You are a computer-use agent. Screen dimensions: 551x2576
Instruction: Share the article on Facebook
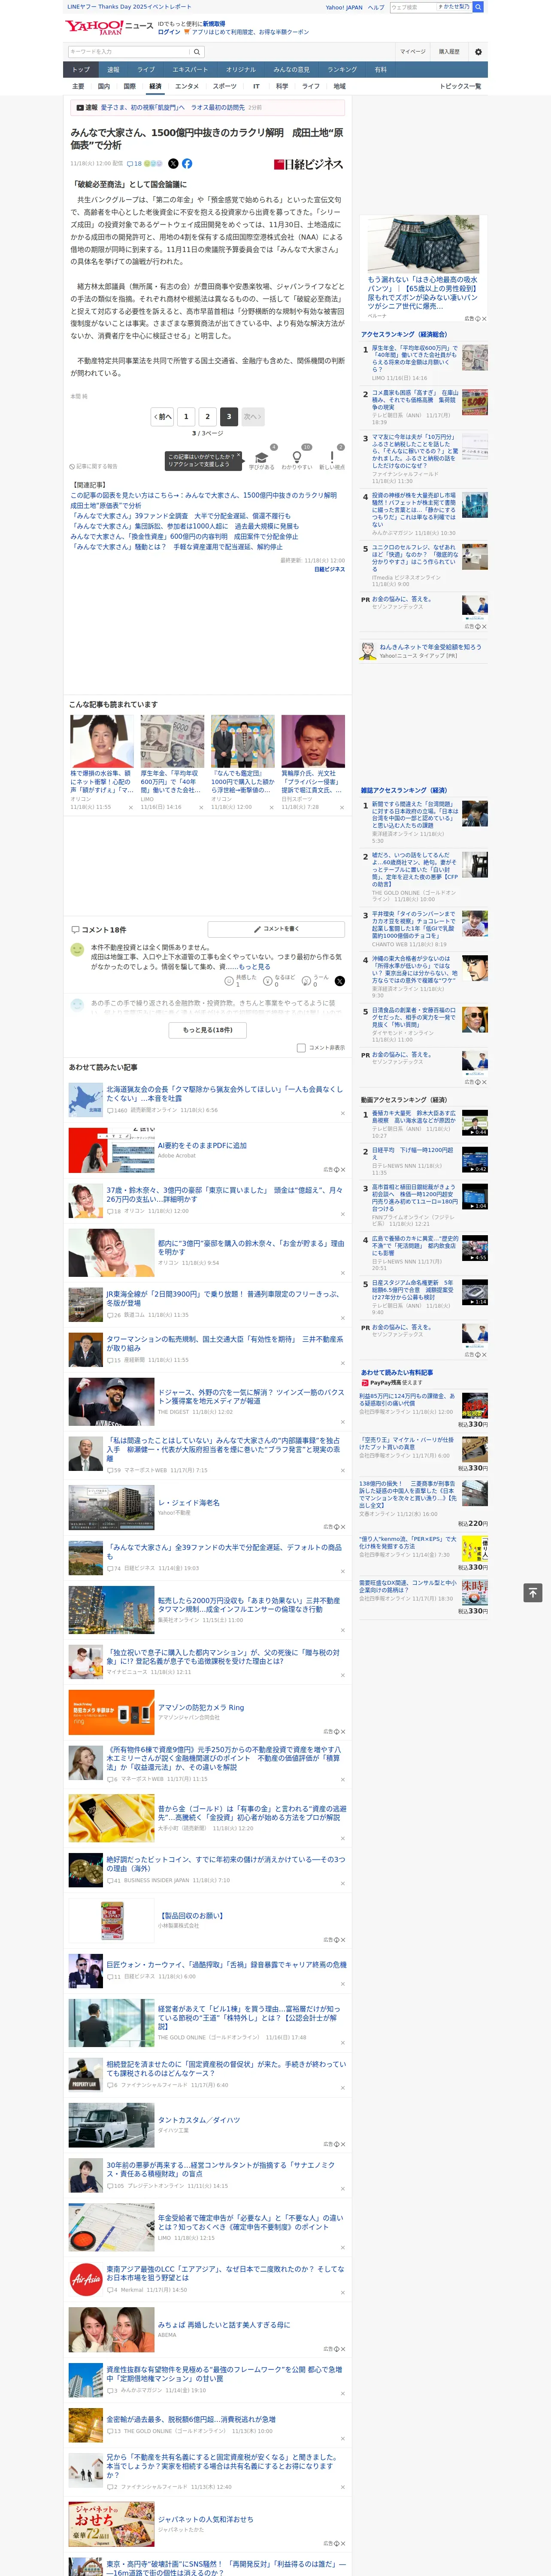click(187, 163)
